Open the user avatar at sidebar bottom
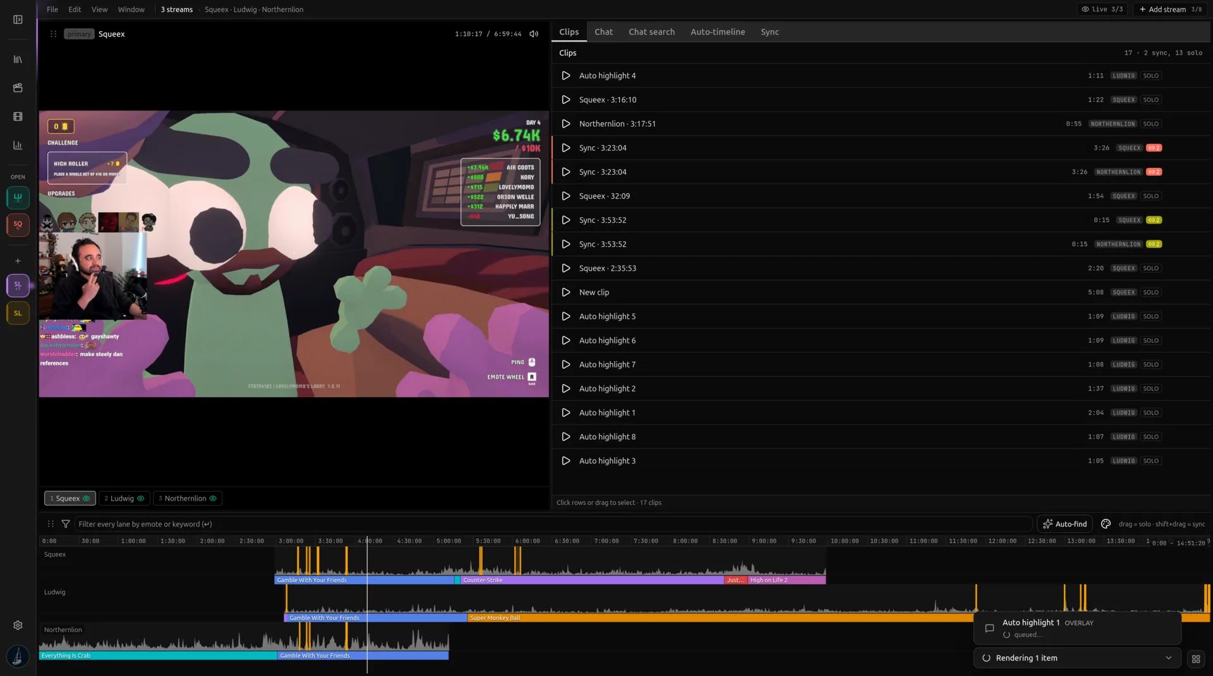This screenshot has height=676, width=1213. click(18, 656)
